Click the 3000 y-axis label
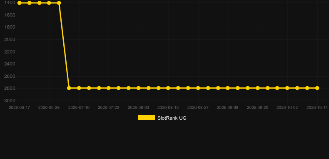329x159 pixels. point(10,101)
